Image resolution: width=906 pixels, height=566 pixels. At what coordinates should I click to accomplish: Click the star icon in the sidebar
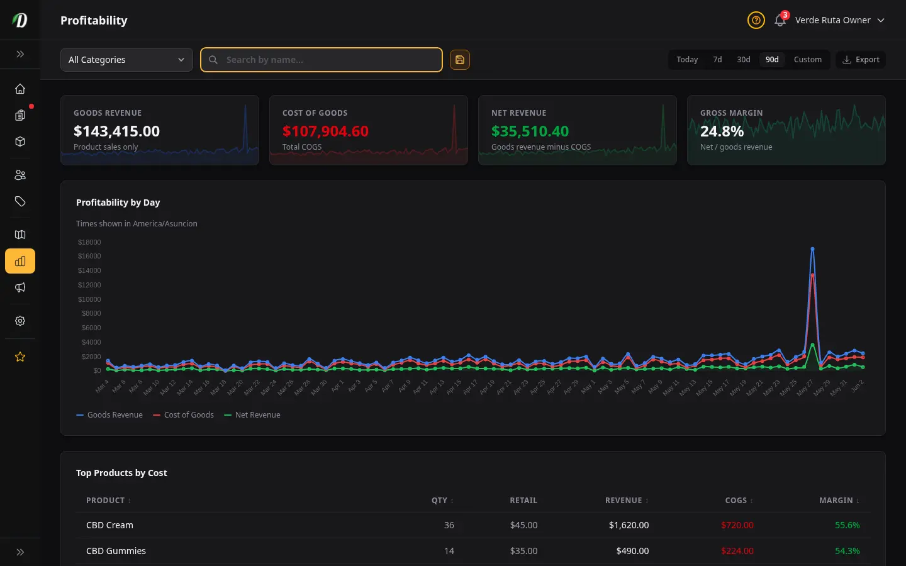pyautogui.click(x=20, y=357)
